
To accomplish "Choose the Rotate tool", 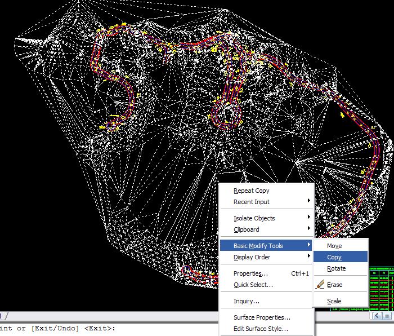I will click(x=336, y=268).
